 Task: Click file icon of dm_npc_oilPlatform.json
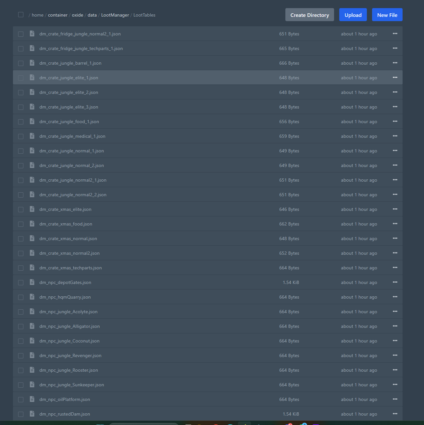32,399
